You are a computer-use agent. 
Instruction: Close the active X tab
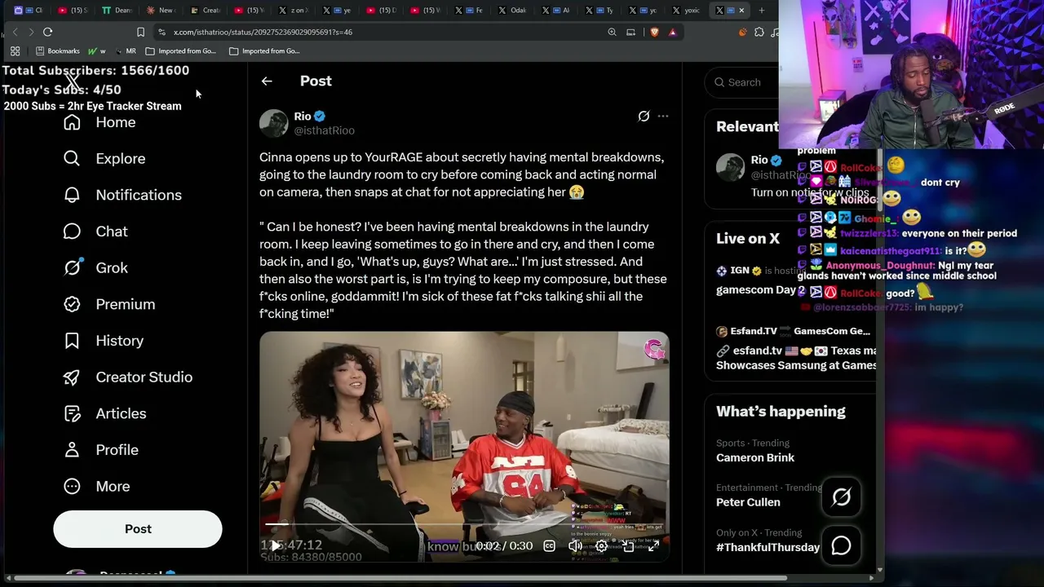(741, 11)
